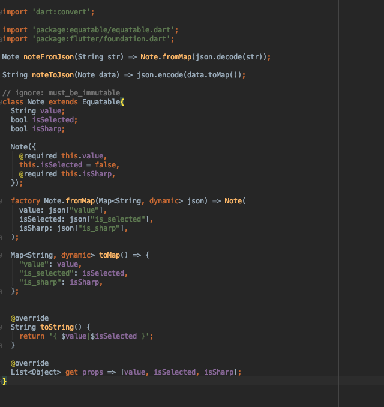Click the 'dart:convert' import string

[x=61, y=12]
